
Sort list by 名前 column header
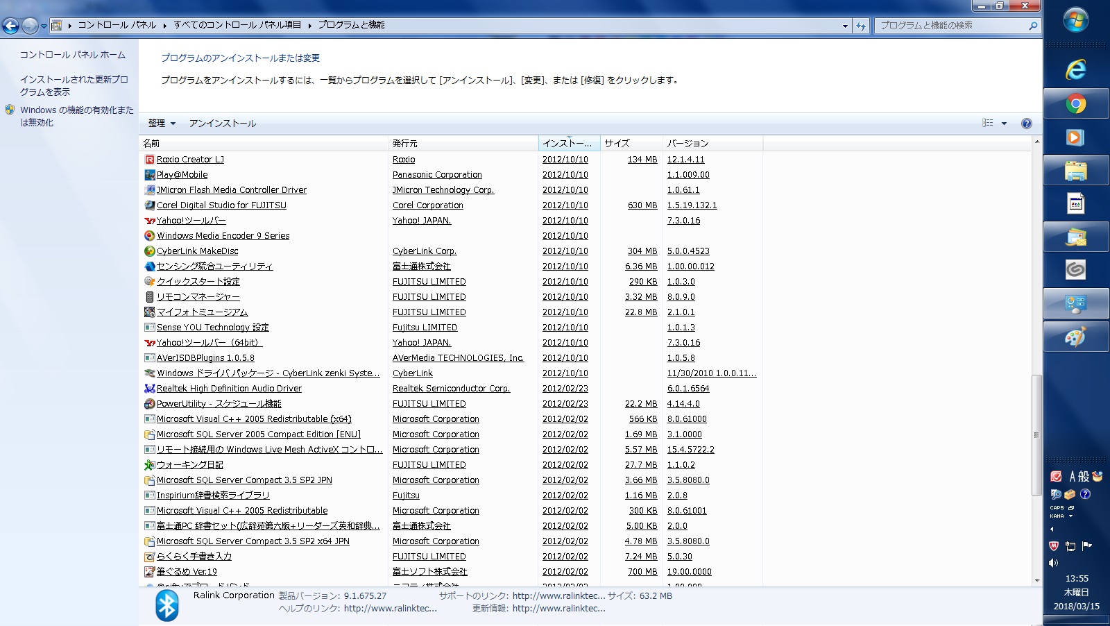[x=264, y=144]
